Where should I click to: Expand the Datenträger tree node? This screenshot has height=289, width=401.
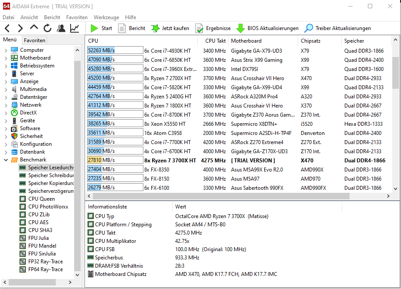click(6, 97)
